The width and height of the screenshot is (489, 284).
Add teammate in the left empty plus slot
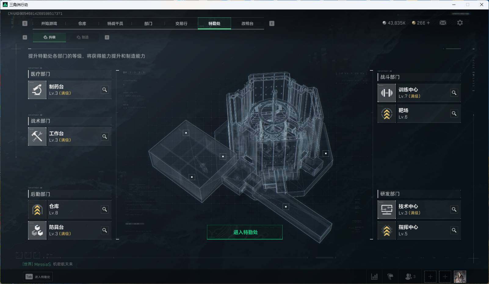click(x=430, y=277)
